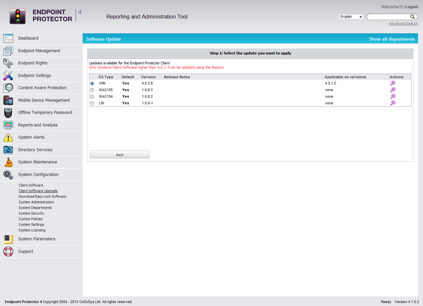Open Client Software Upgrade submenu link
The width and height of the screenshot is (423, 306).
[x=38, y=191]
